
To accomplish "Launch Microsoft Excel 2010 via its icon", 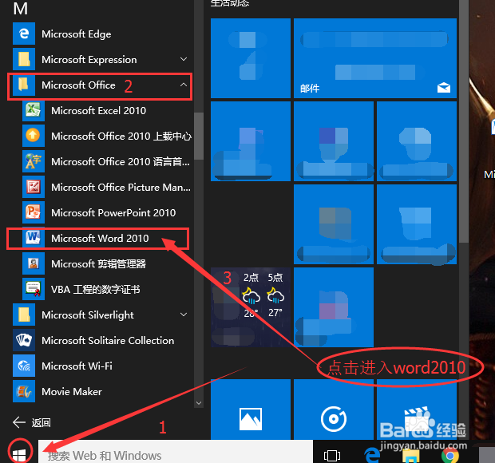I will click(x=34, y=110).
